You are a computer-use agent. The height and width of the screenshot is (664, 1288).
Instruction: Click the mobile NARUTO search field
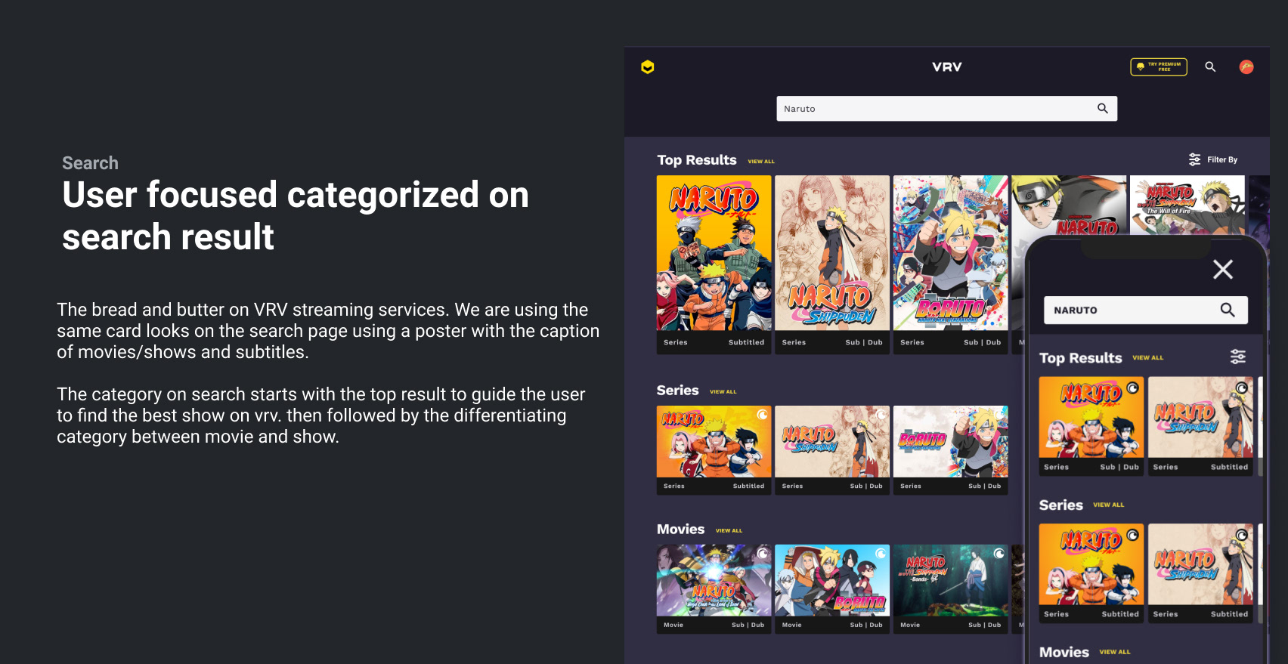(1145, 310)
